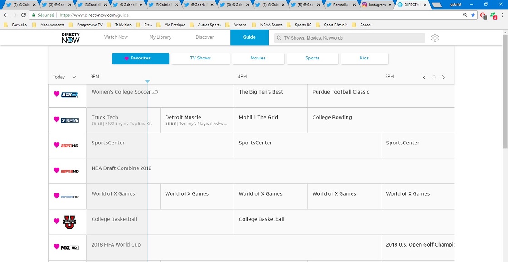Select the TV Shows filter button
Image resolution: width=508 pixels, height=262 pixels.
(200, 59)
